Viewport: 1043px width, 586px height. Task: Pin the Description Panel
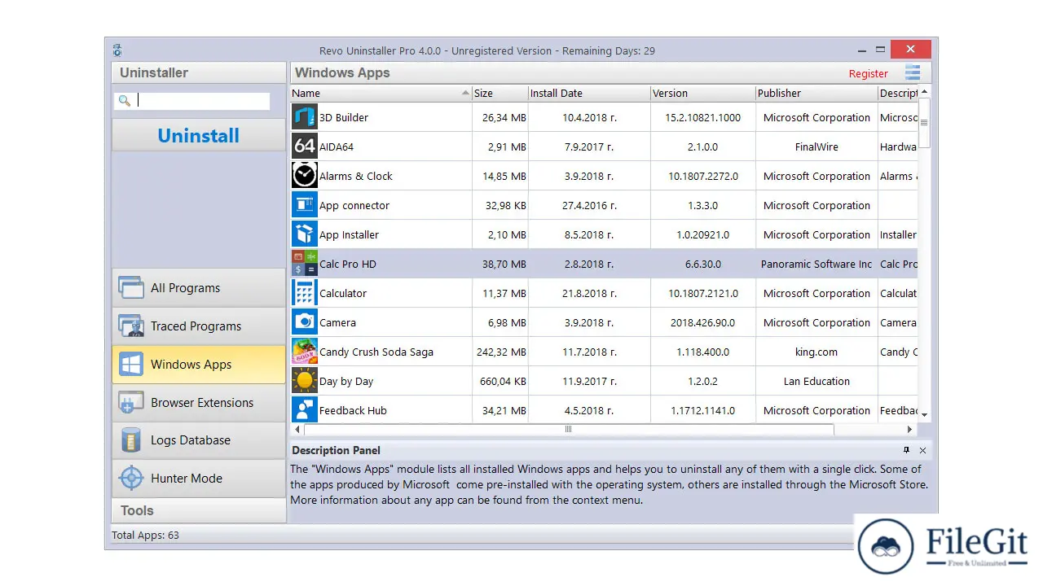(x=906, y=450)
